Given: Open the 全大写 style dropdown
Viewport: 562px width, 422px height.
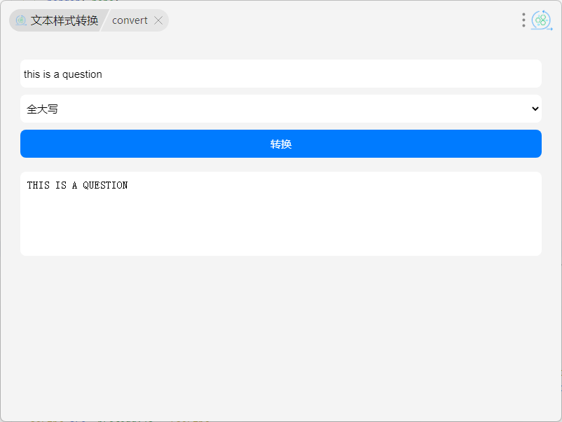Looking at the screenshot, I should pos(280,109).
